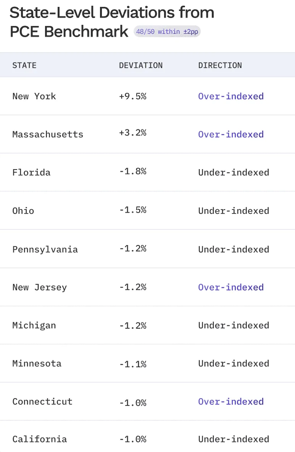
Task: Select the DIRECTION column header
Action: 220,65
